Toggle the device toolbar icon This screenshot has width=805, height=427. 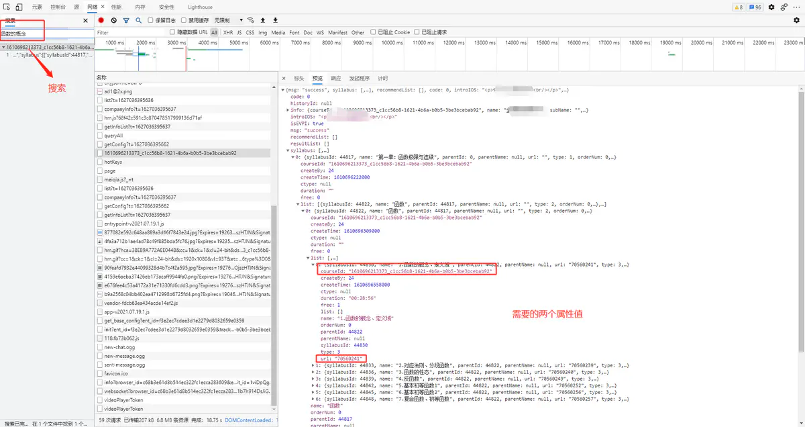click(19, 7)
